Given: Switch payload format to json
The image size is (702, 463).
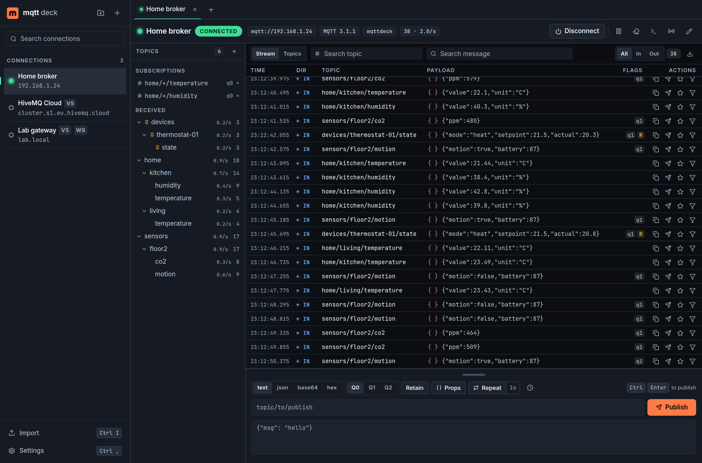Looking at the screenshot, I should pos(282,388).
